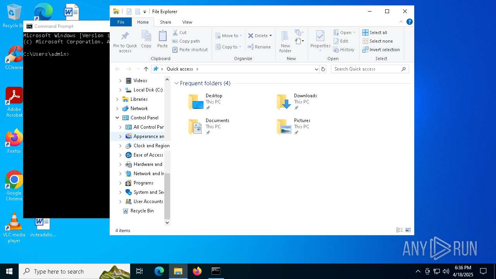Click Command Prompt taskbar icon
This screenshot has width=496, height=279.
(x=216, y=271)
